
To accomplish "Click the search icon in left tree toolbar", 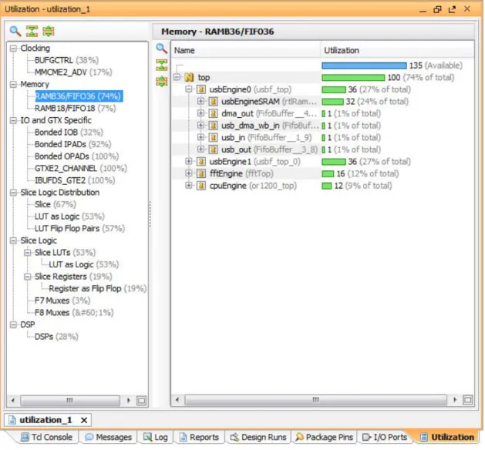I will click(15, 31).
